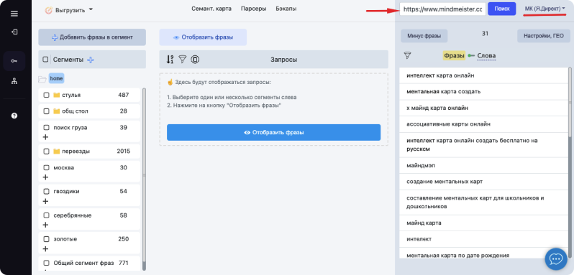Click the Поиск button

click(502, 9)
